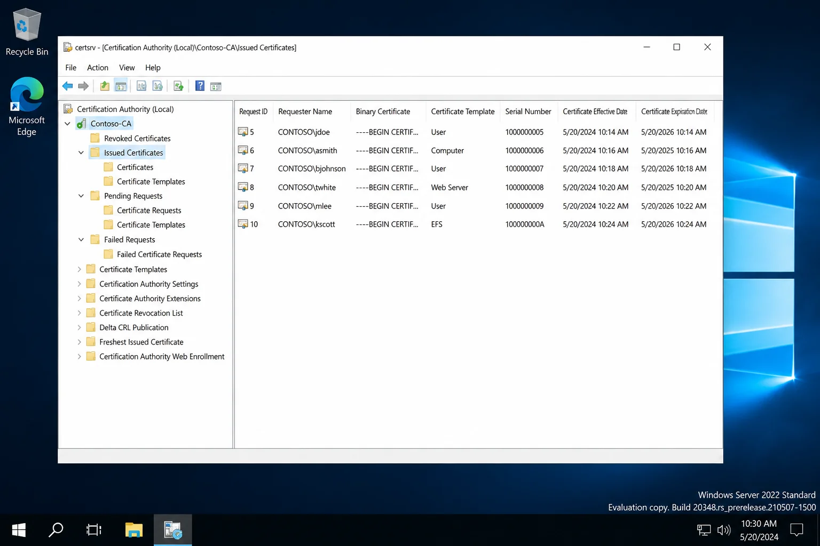Image resolution: width=820 pixels, height=546 pixels.
Task: Collapse the Failed Requests tree node
Action: 81,239
